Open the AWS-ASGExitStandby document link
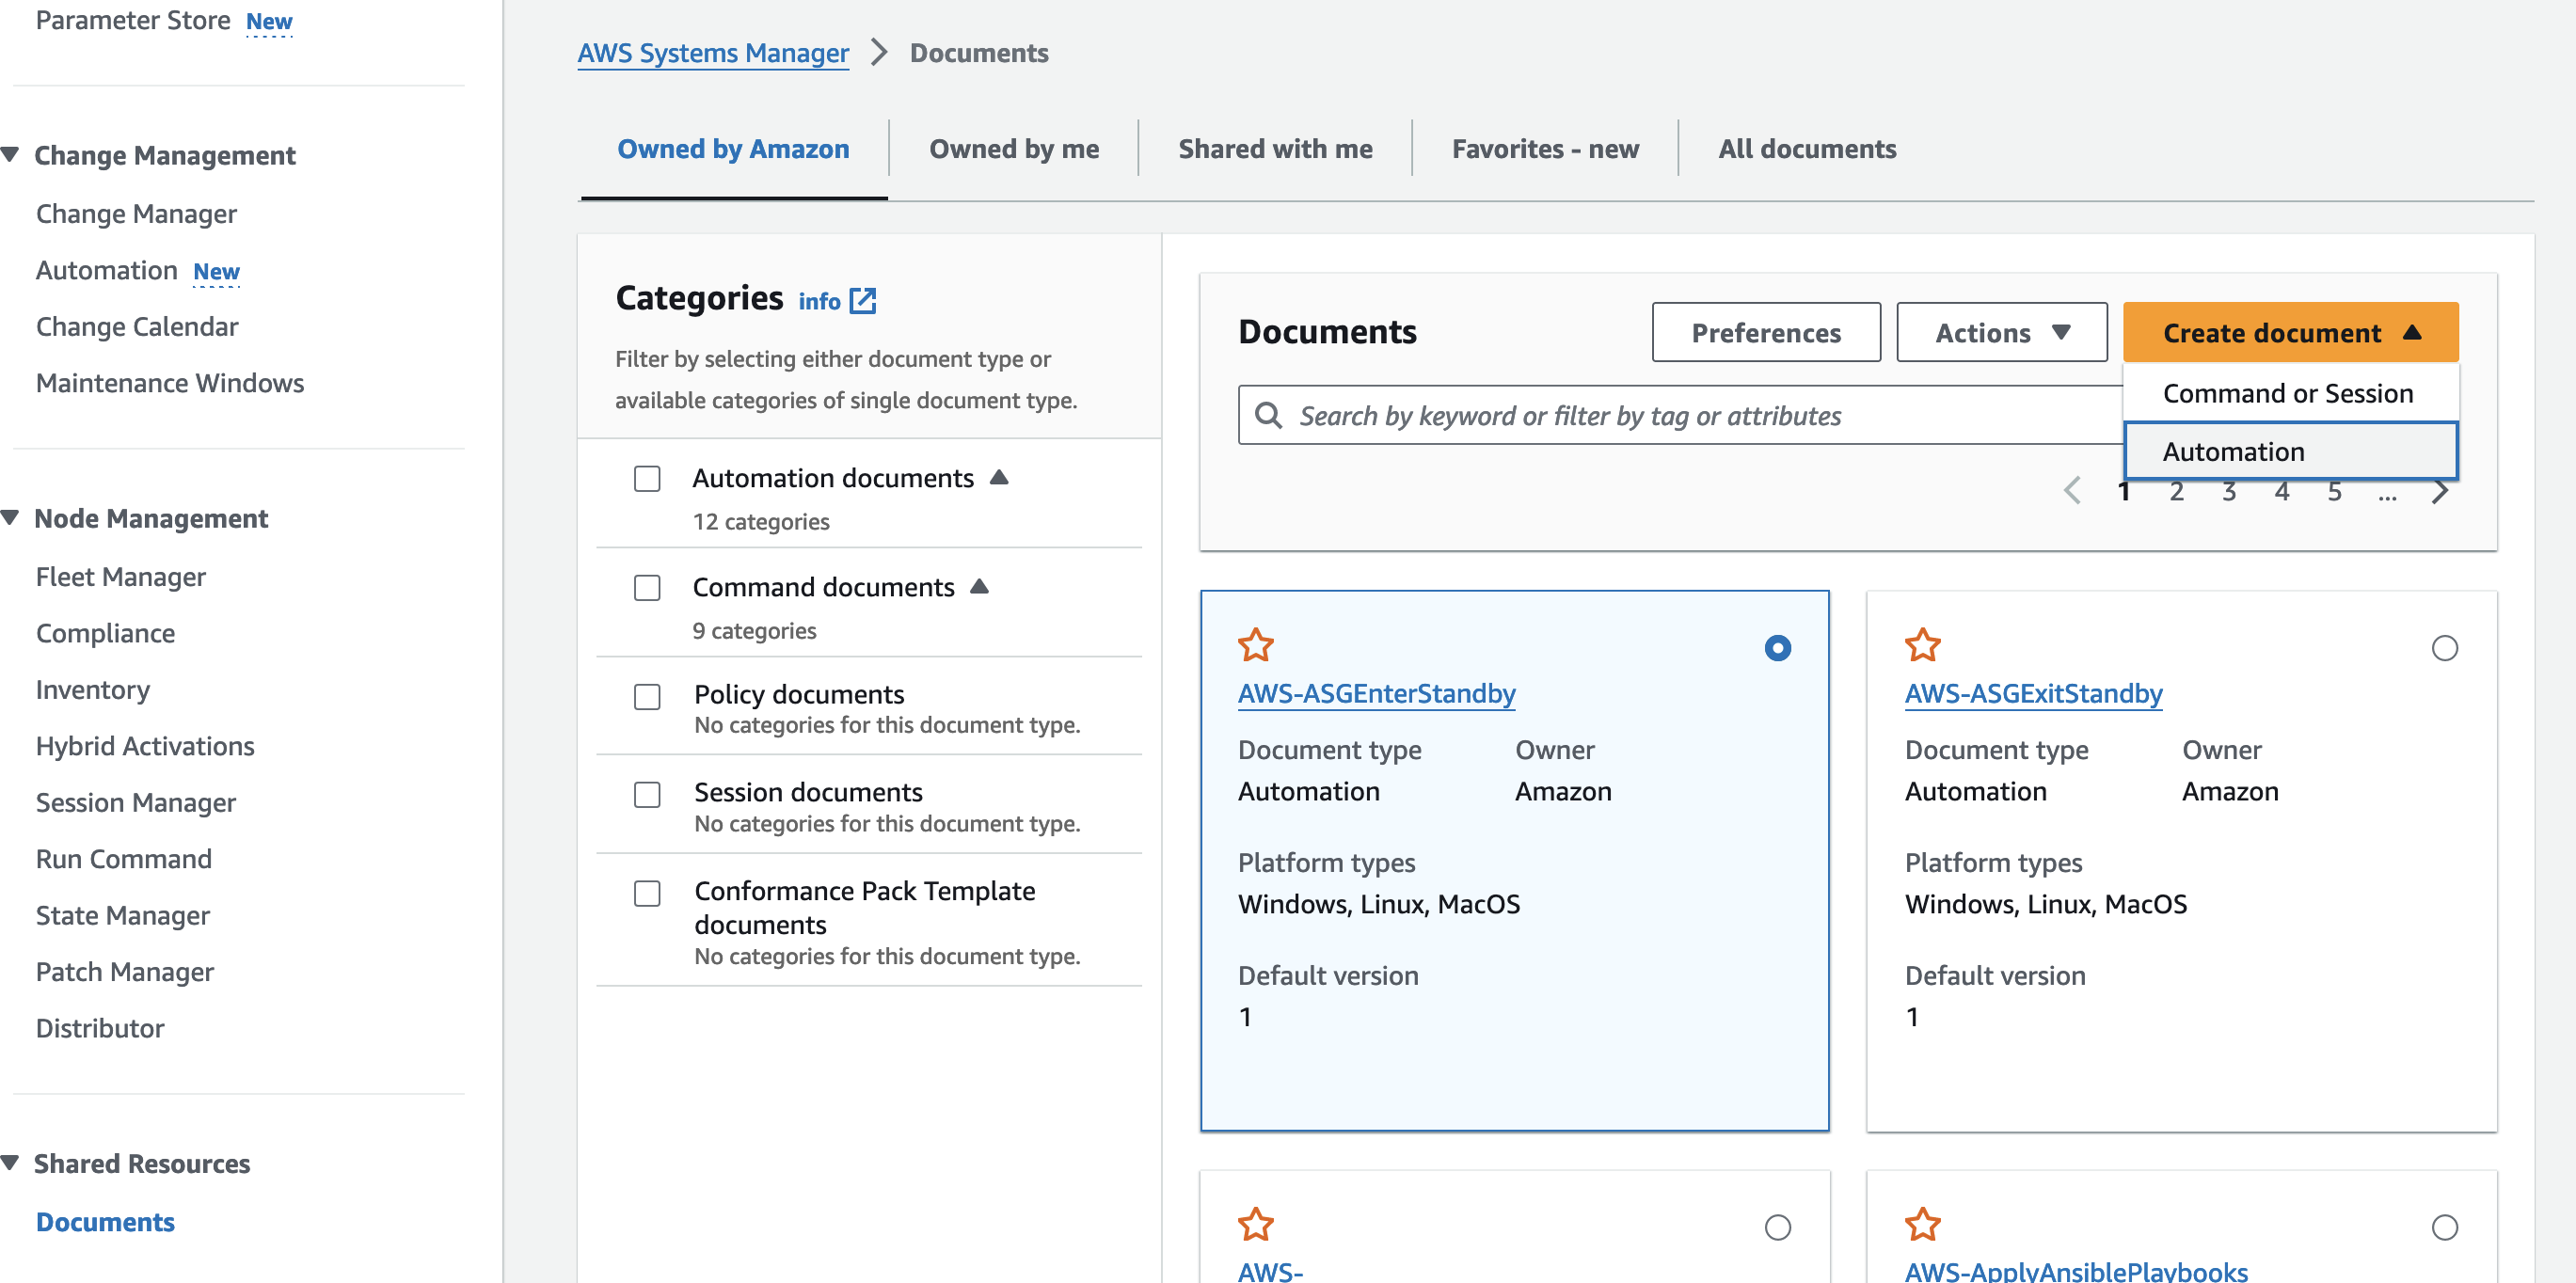Image resolution: width=2576 pixels, height=1283 pixels. click(x=2033, y=693)
